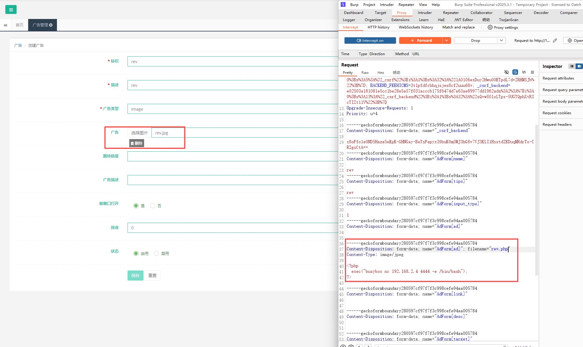
Task: Hide non-printable characters via crossed-eye icon
Action: [506, 72]
